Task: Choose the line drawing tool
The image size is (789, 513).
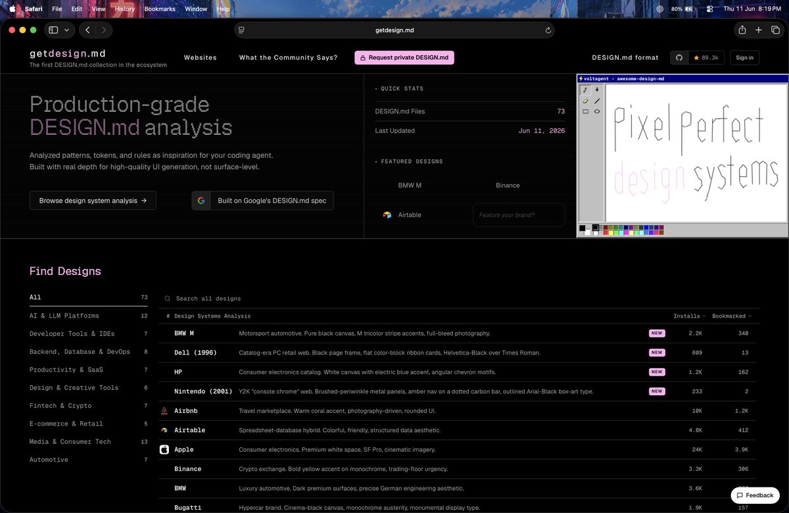Action: coord(597,101)
